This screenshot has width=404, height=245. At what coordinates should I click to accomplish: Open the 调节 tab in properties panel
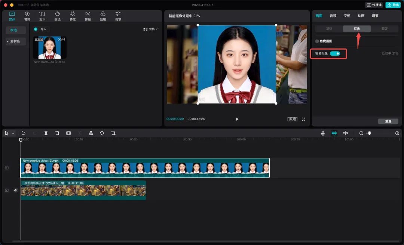[375, 16]
